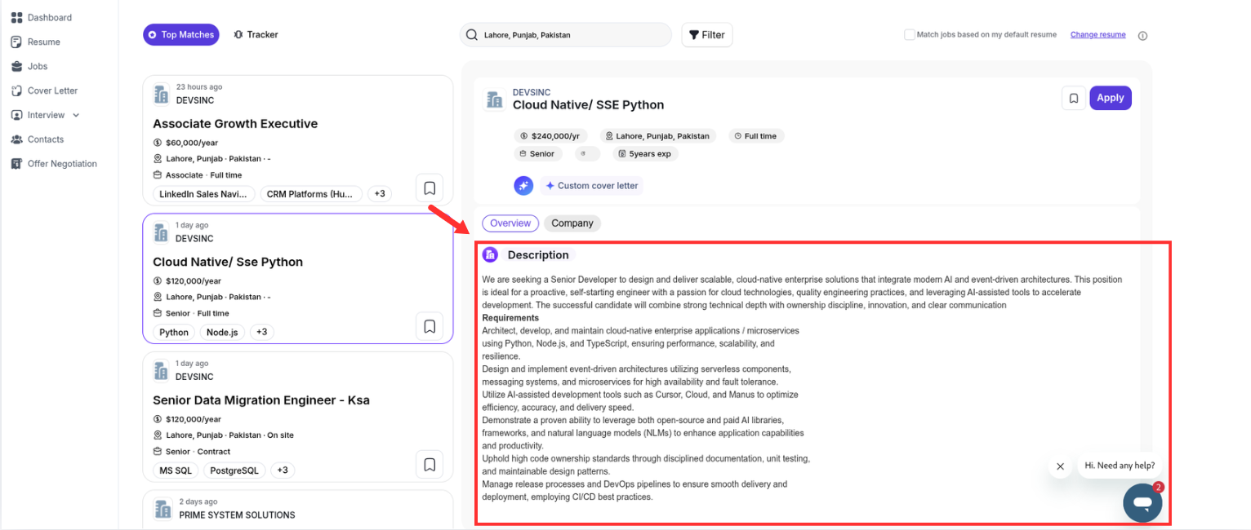The image size is (1251, 530).
Task: Click company icon on Associate Growth Executive card
Action: pos(162,94)
